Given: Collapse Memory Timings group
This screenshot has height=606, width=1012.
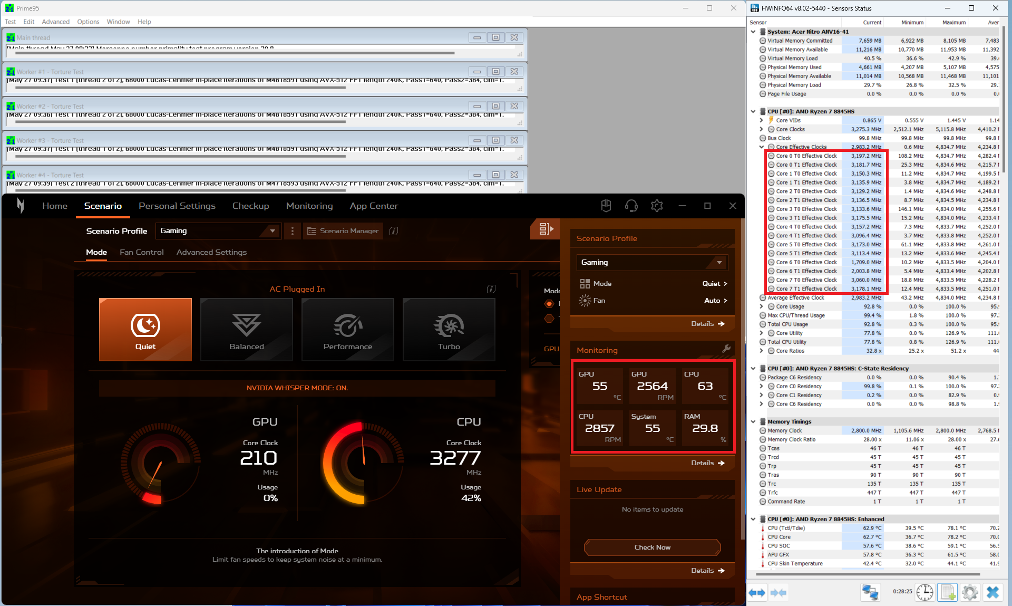Looking at the screenshot, I should pos(753,421).
